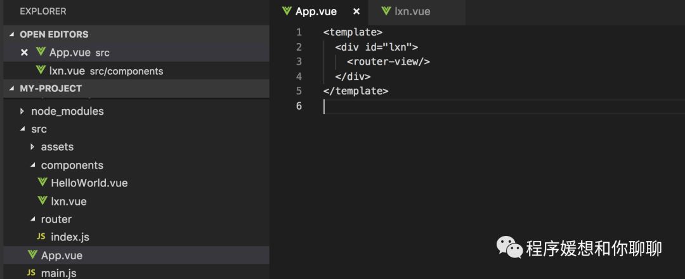Collapse the MY-PROJECT section
The height and width of the screenshot is (279, 685).
[x=11, y=88]
